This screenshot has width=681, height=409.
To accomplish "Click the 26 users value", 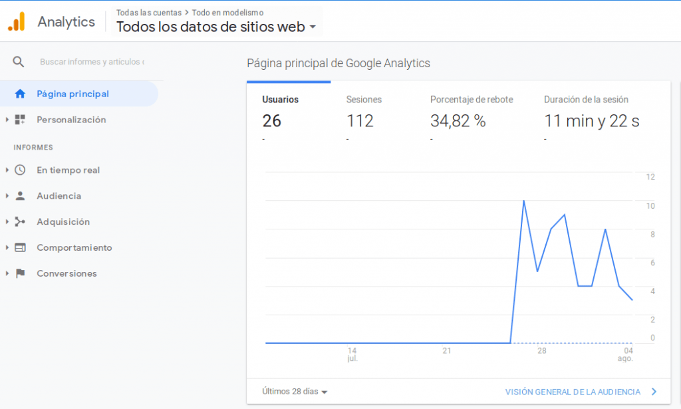I will 271,120.
